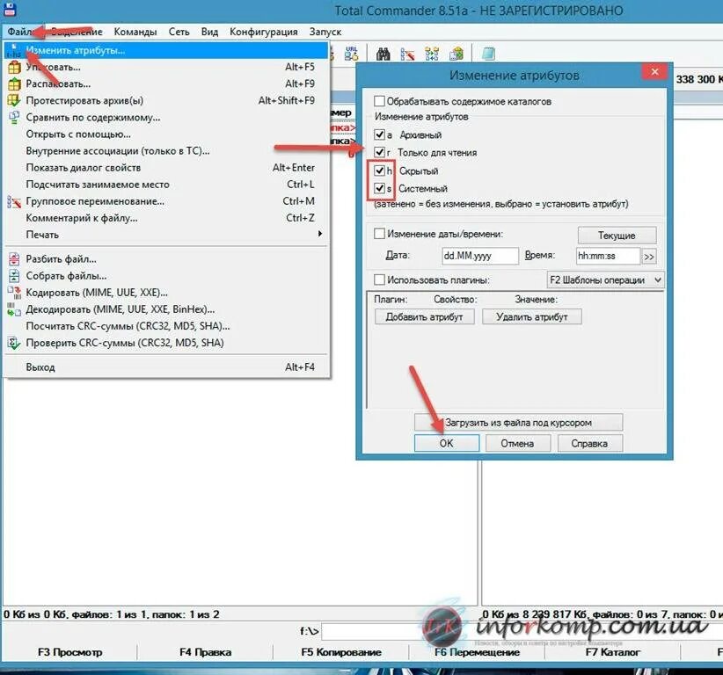
Task: Open file search with binoculars icon
Action: 383,54
